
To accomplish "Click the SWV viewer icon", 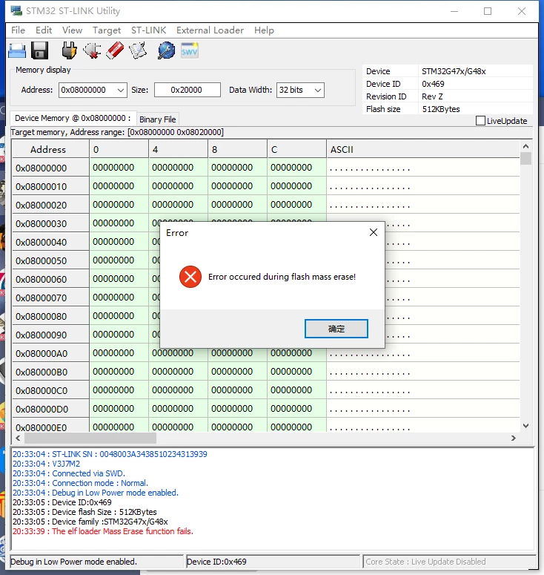I will pos(190,50).
